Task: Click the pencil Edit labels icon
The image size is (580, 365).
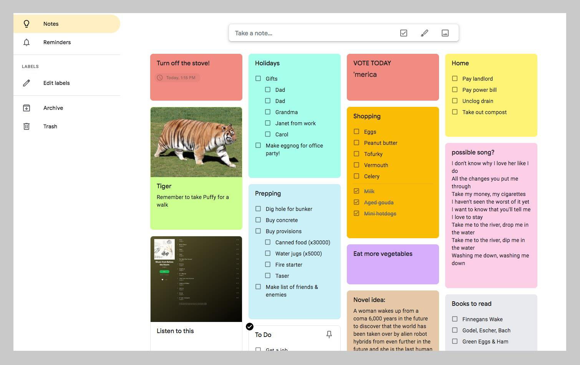Action: (x=27, y=83)
